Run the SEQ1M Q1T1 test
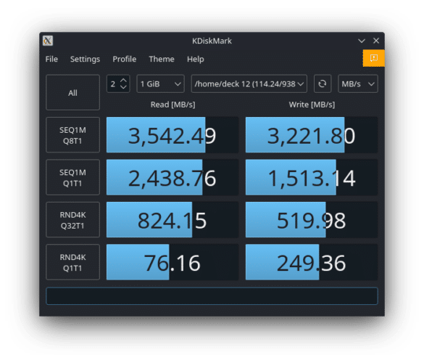Viewport: 424px width, 363px height. point(72,177)
